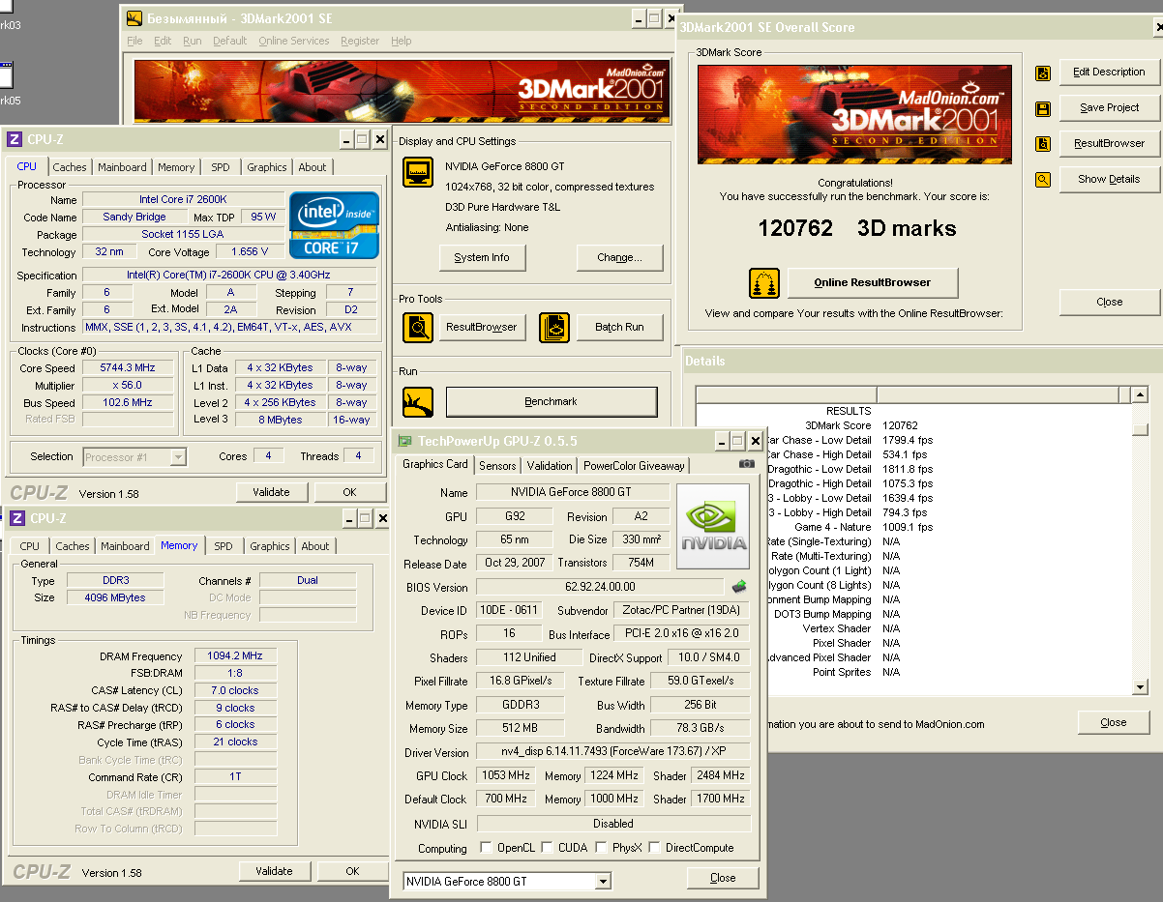Viewport: 1163px width, 902px height.
Task: Open the PowerColor Giveaway tab
Action: (634, 465)
